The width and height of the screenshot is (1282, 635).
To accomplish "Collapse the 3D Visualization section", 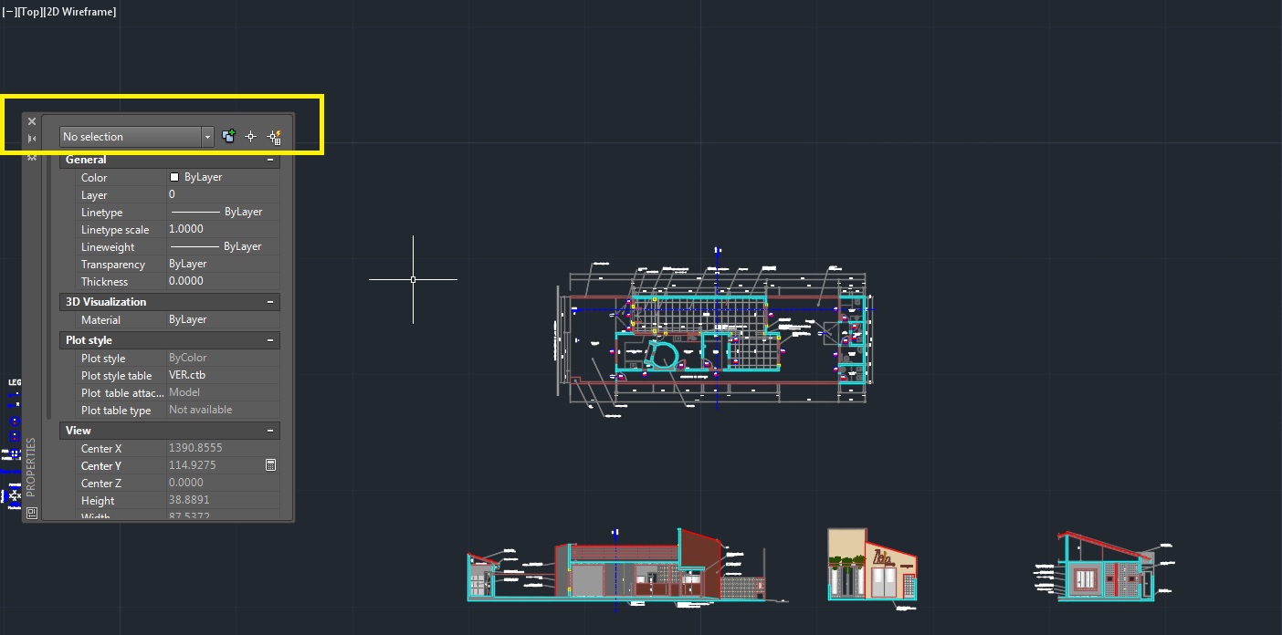I will point(270,302).
